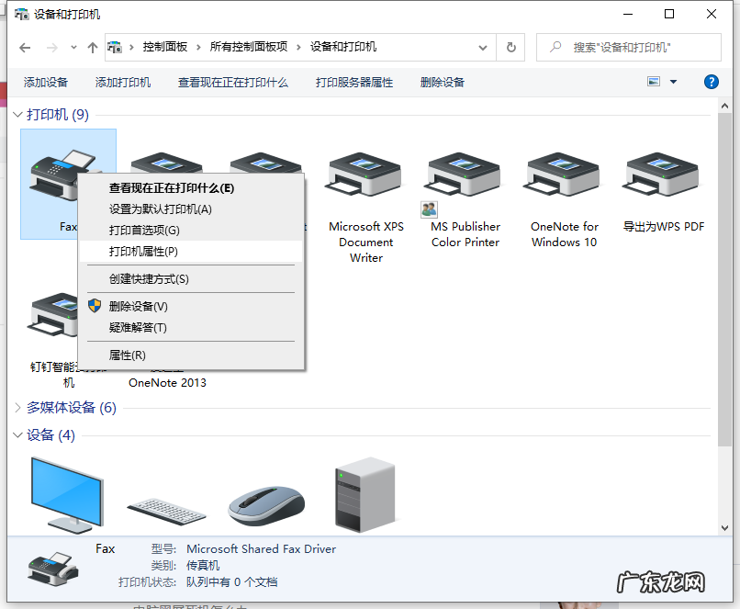The height and width of the screenshot is (609, 740).
Task: Click the blue help question mark icon
Action: tap(711, 82)
